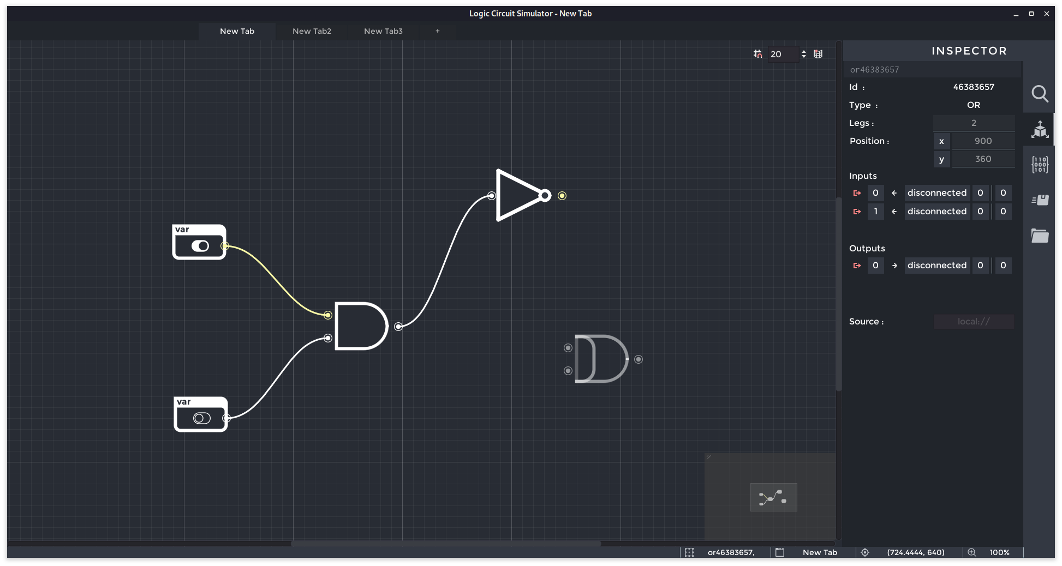This screenshot has height=566, width=1062.
Task: Click the save sidebar icon
Action: click(x=1040, y=200)
